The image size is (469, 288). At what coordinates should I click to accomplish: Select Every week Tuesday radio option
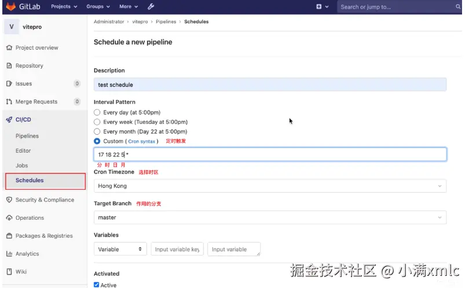tap(97, 122)
